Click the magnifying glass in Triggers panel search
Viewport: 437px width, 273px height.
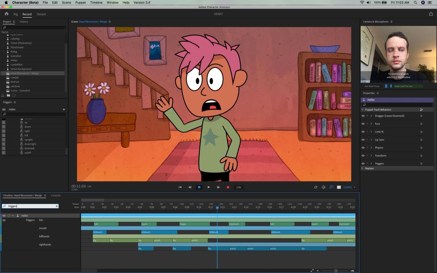pos(4,114)
